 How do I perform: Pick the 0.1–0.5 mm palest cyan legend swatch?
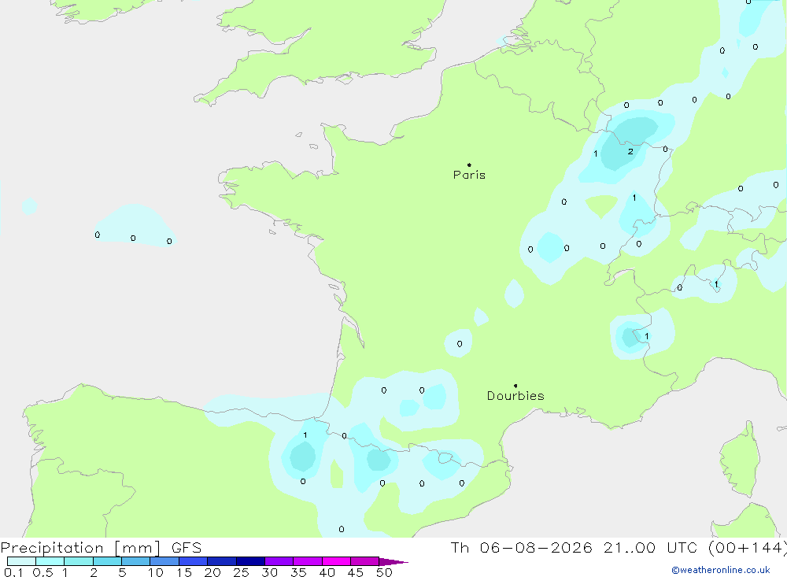coord(21,561)
